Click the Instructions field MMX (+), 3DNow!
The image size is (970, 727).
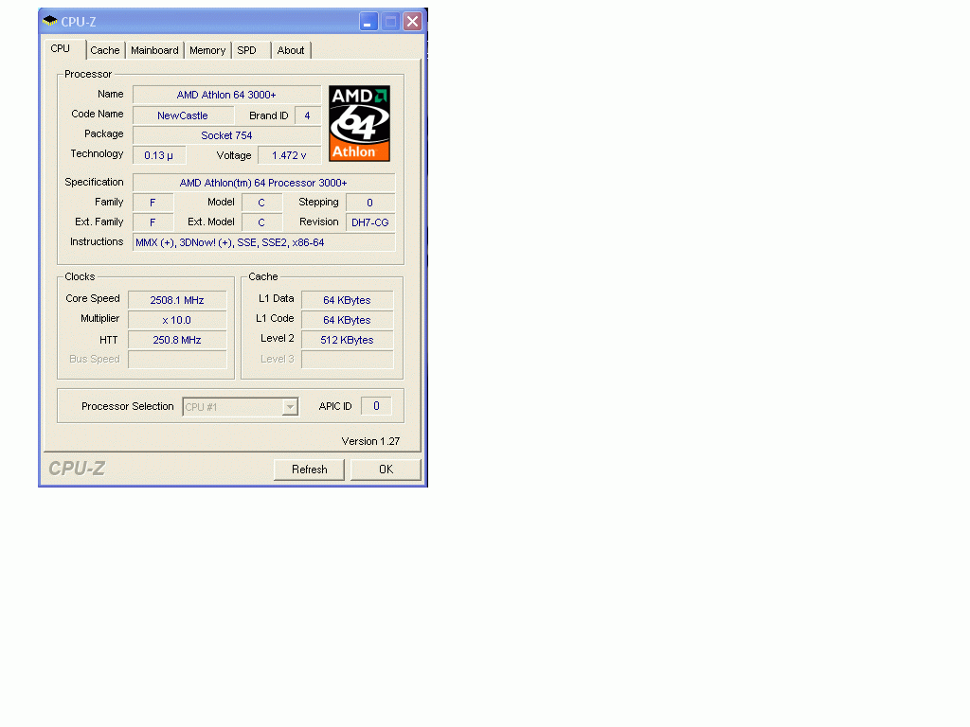tap(263, 242)
